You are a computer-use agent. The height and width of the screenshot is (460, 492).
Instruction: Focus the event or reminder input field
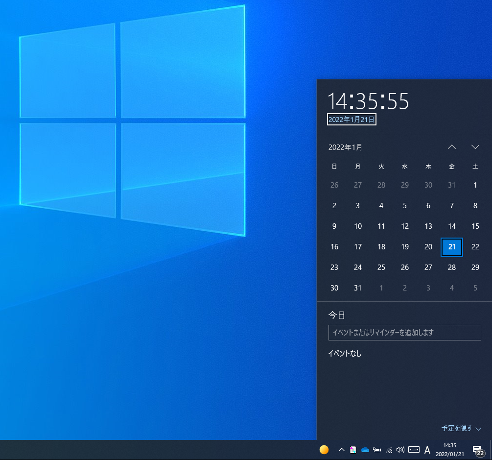click(404, 333)
